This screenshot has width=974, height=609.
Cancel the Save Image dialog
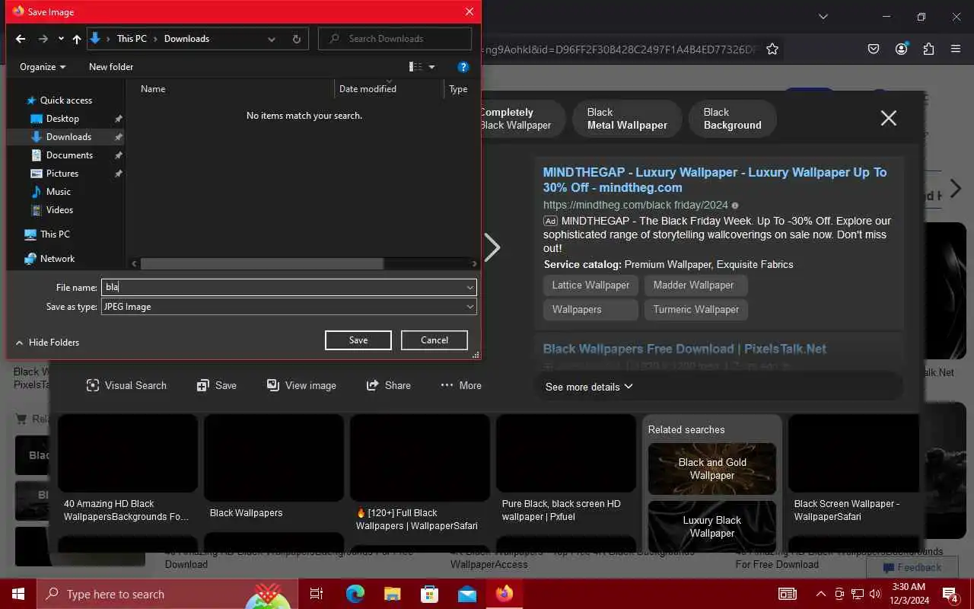434,340
